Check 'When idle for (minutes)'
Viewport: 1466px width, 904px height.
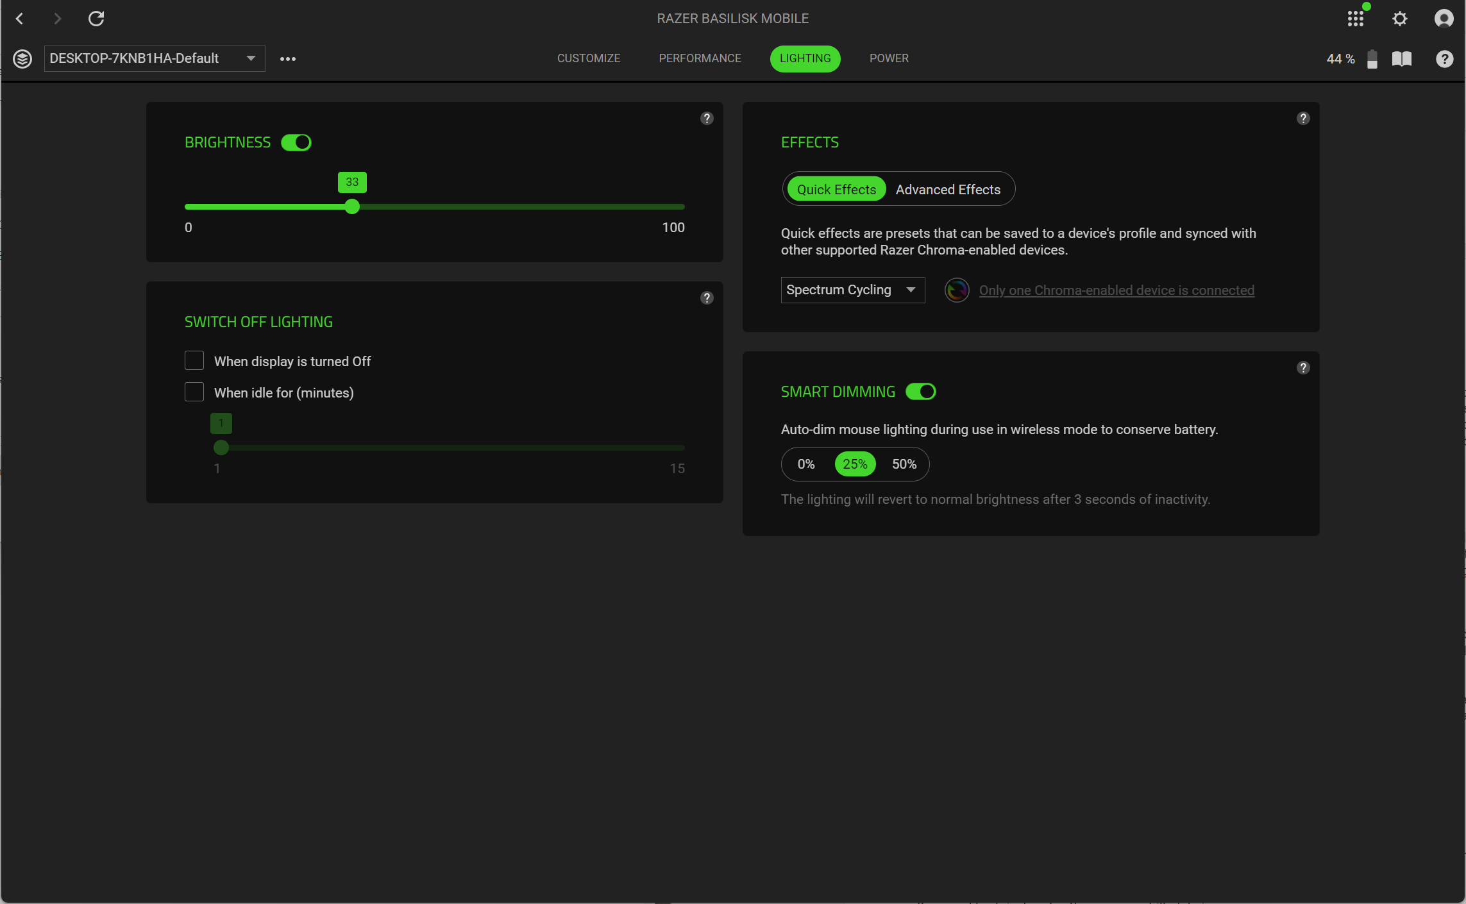[194, 392]
